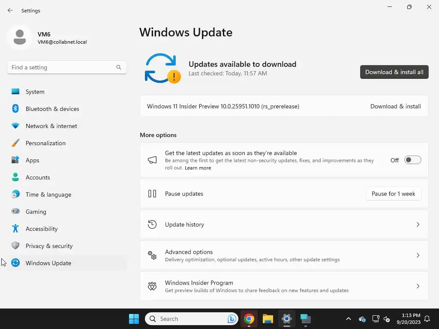The width and height of the screenshot is (439, 329).
Task: Open System settings category
Action: 35,92
